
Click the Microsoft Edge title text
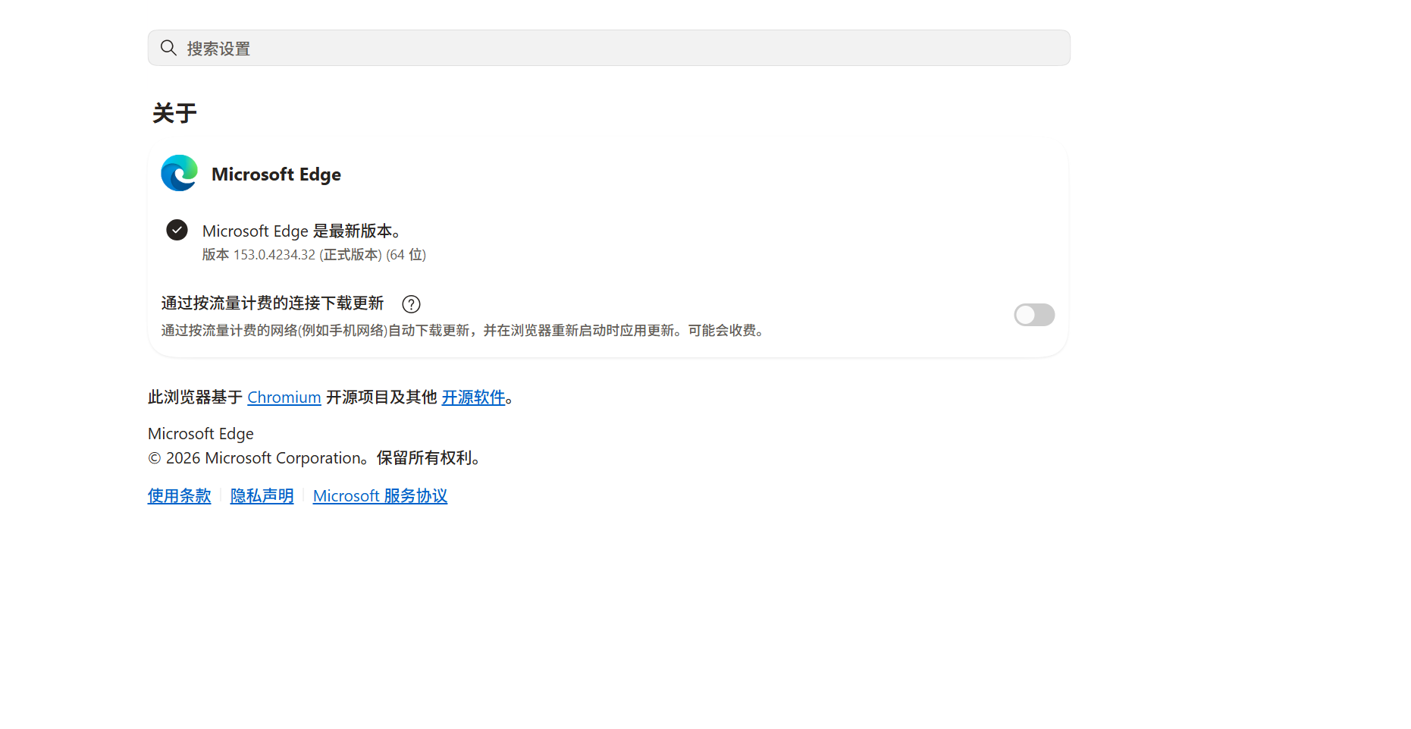click(276, 174)
